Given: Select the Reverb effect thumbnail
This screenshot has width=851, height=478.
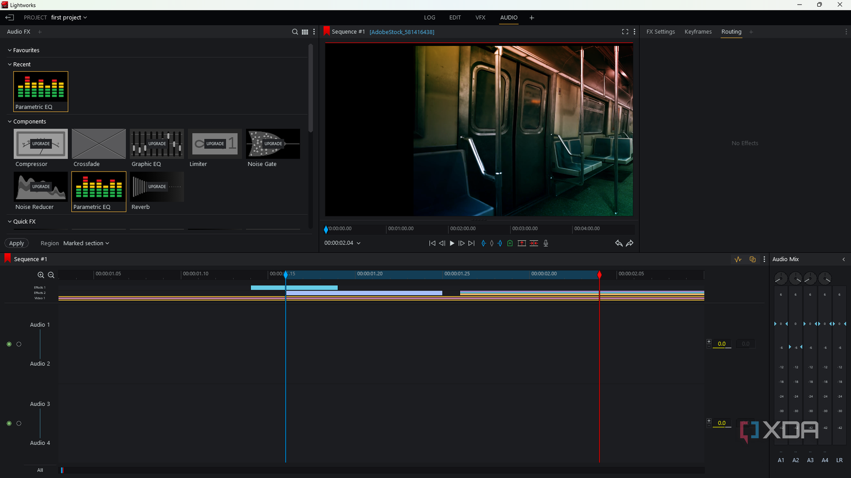Looking at the screenshot, I should (x=157, y=186).
